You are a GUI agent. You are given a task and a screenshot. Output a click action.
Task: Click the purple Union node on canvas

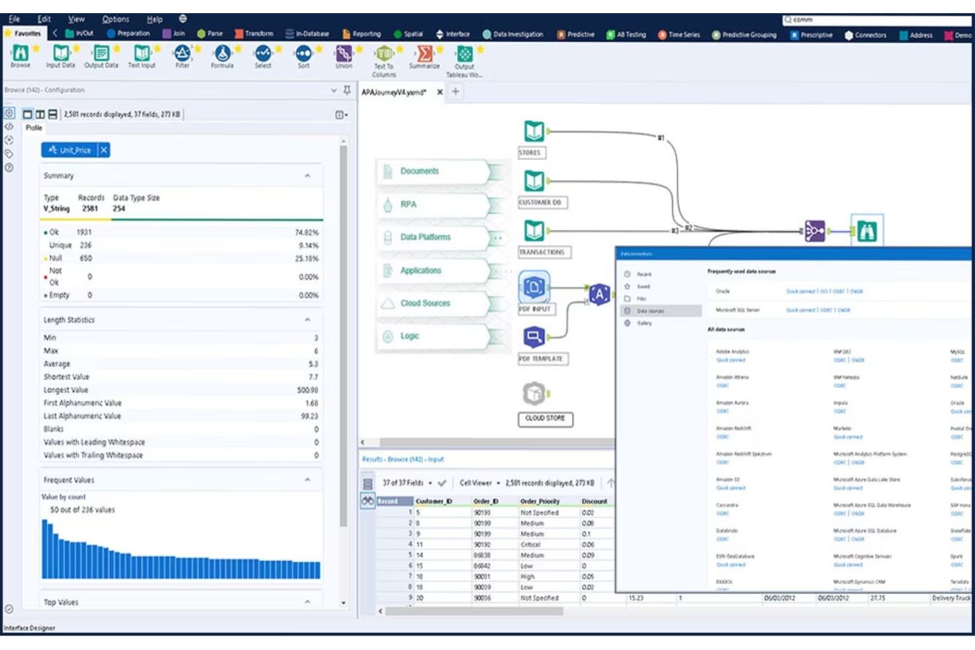[x=815, y=231]
